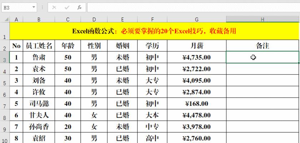Screen dimensions: 300x143
Task: Select empty 备注 cell in 袁术 row
Action: pyautogui.click(x=262, y=69)
